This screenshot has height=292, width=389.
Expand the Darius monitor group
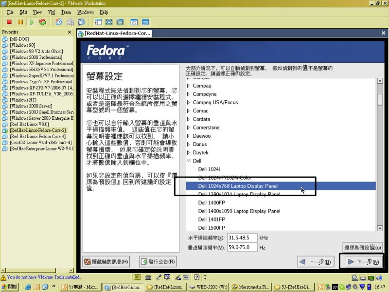coord(188,144)
